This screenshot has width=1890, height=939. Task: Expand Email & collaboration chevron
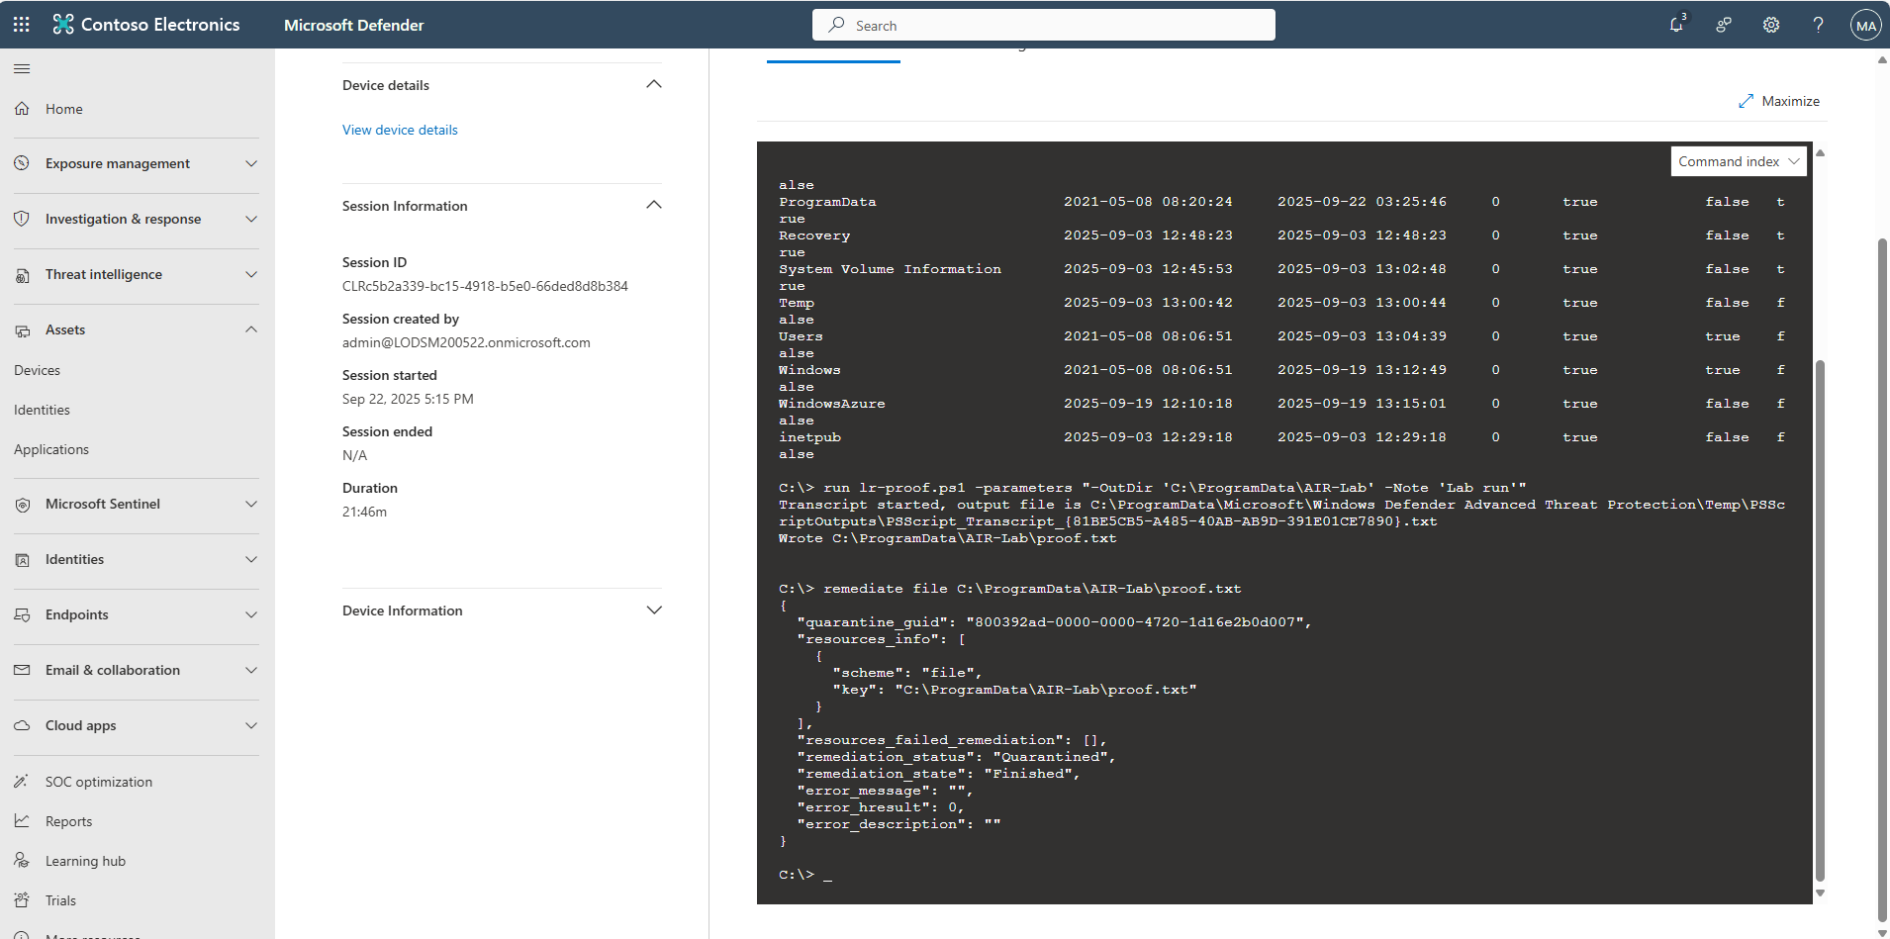251,670
